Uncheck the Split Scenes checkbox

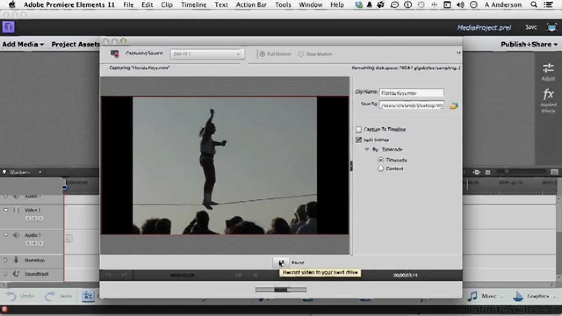[x=358, y=140]
